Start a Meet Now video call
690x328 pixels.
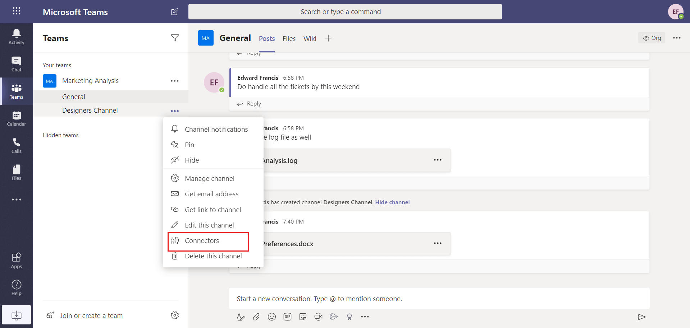point(318,317)
